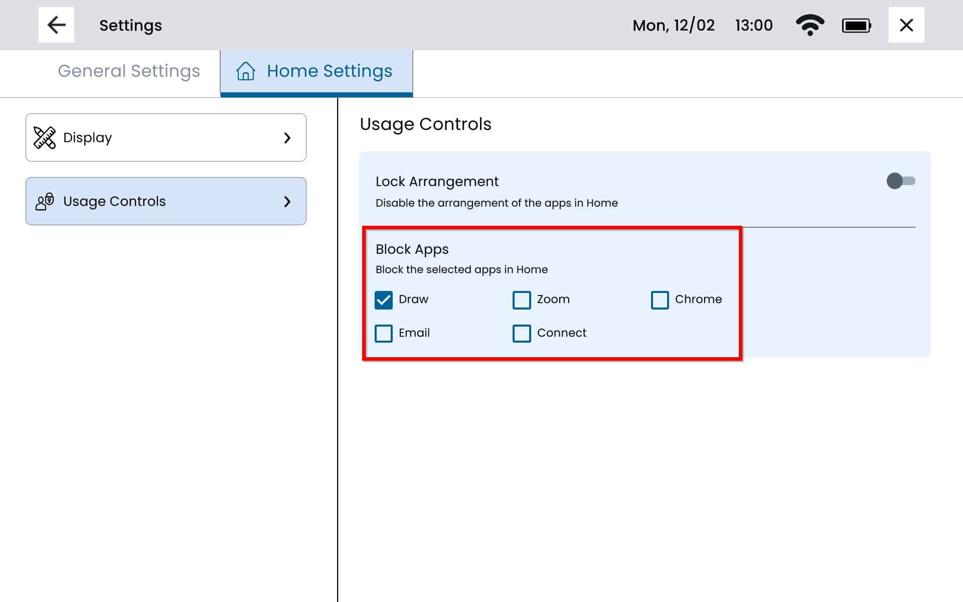Viewport: 963px width, 602px height.
Task: Open the Home Settings tab
Action: click(329, 71)
